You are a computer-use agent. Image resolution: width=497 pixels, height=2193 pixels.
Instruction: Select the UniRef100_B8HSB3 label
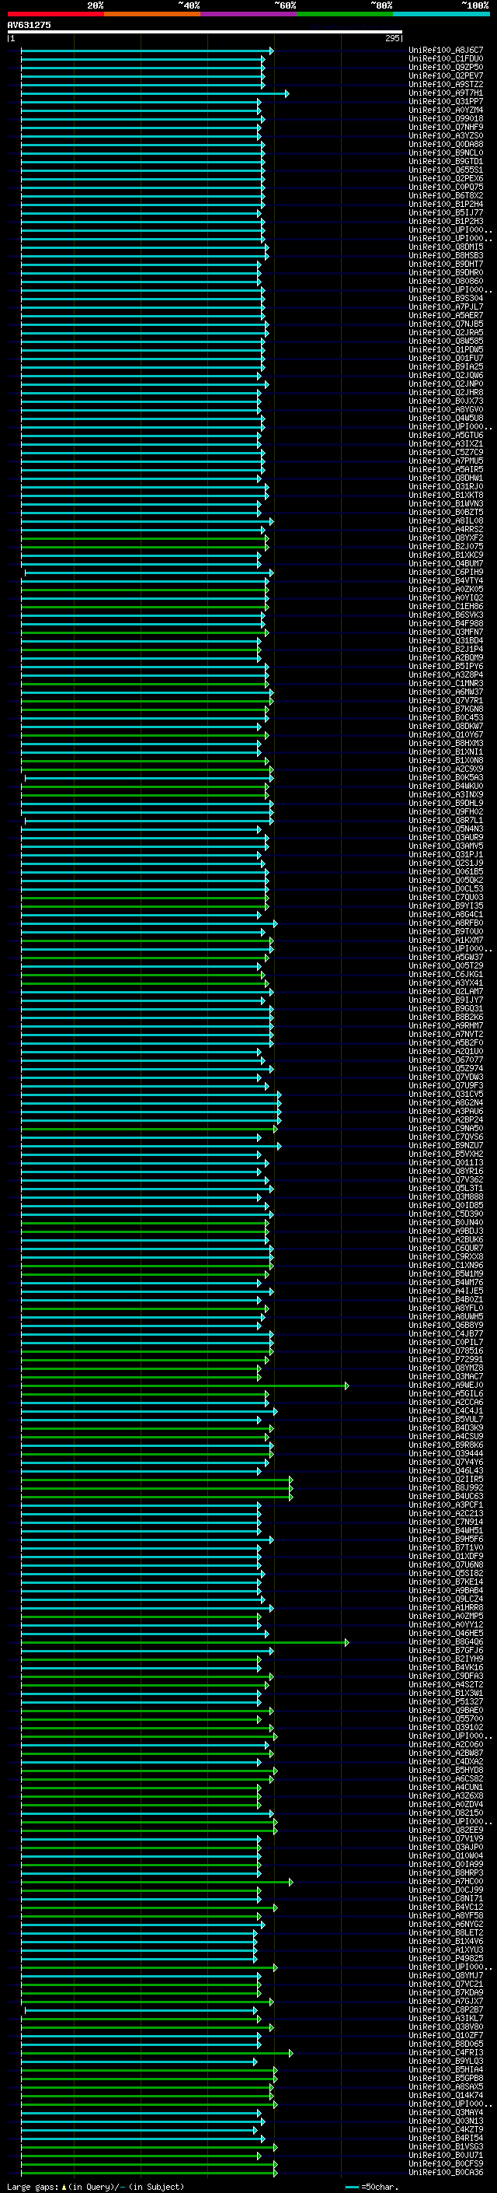click(x=446, y=255)
